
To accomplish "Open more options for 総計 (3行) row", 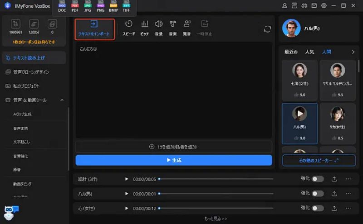I will click(348, 179).
